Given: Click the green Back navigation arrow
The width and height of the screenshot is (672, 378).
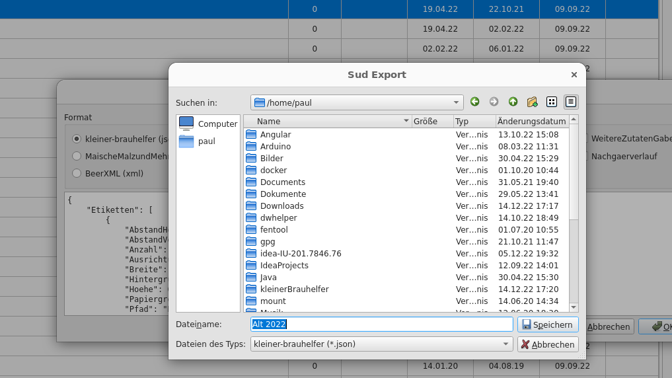Looking at the screenshot, I should pyautogui.click(x=474, y=102).
